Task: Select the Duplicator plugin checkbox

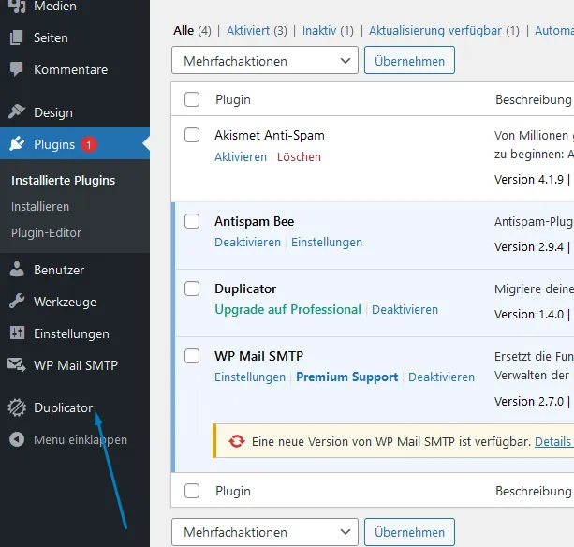Action: (192, 288)
